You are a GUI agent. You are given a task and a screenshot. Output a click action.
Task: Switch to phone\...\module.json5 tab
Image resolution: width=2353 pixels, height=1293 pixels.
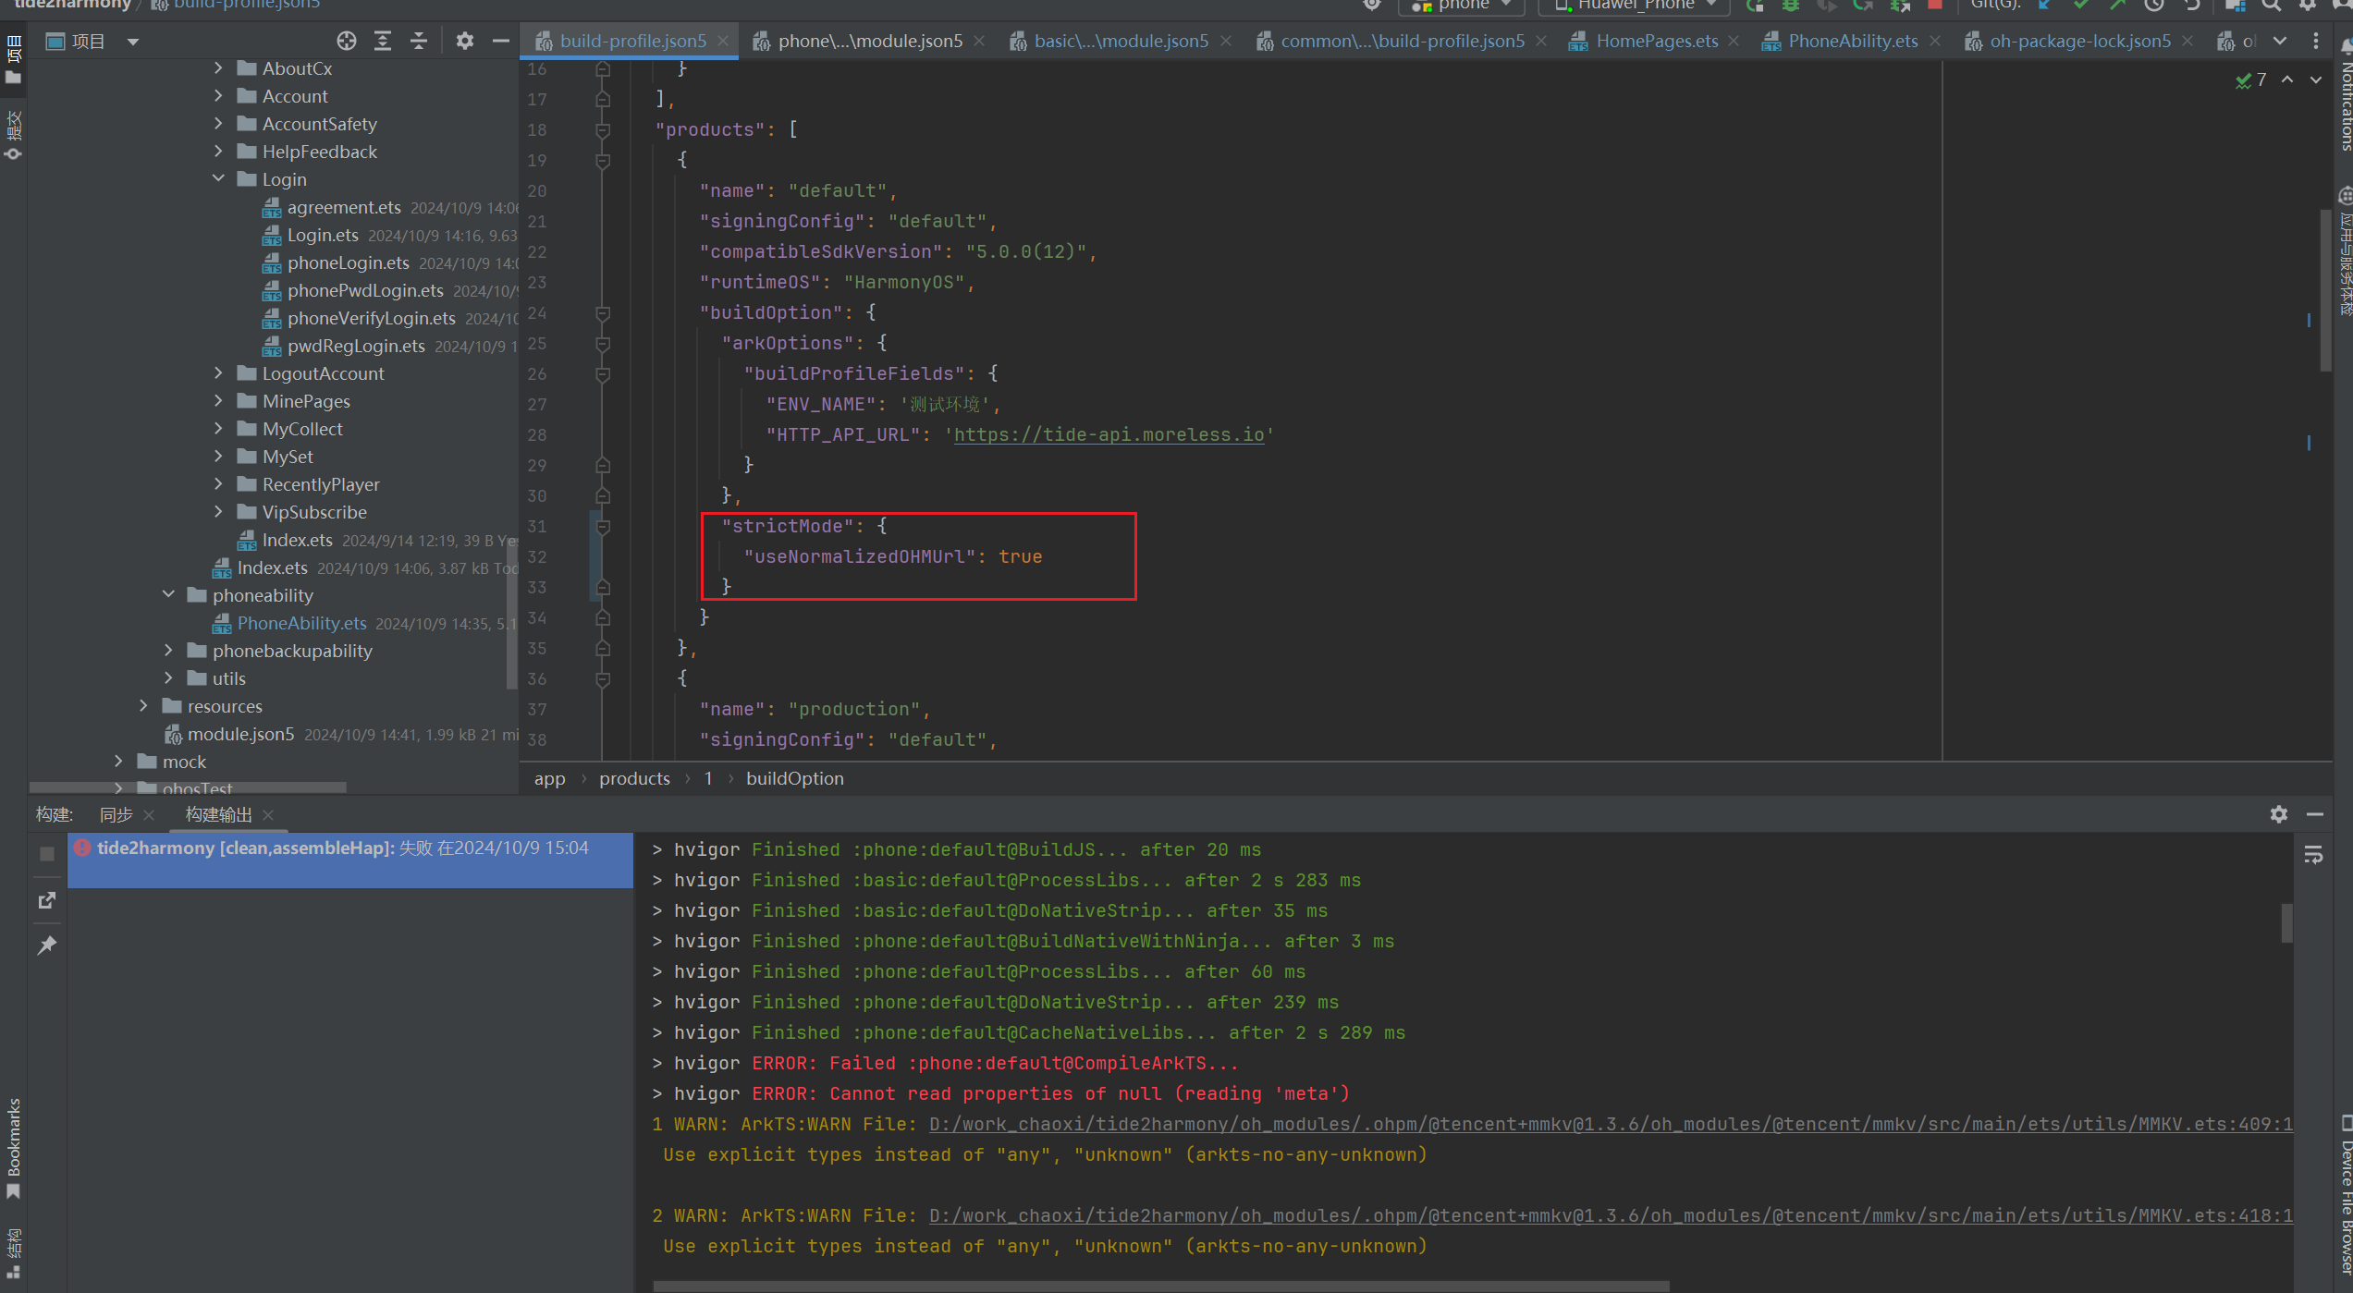click(x=869, y=41)
